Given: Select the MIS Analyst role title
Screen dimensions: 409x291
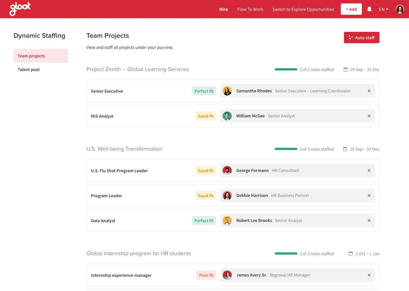Looking at the screenshot, I should (102, 116).
